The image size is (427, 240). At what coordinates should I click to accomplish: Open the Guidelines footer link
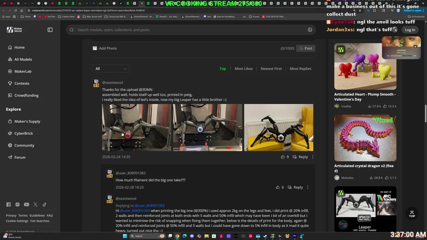(37, 215)
